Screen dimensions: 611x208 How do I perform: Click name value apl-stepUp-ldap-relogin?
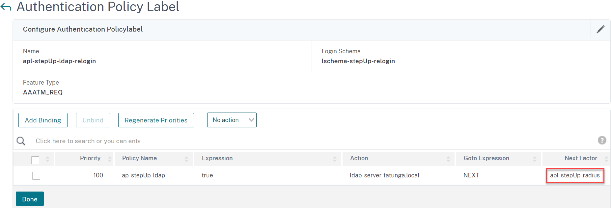(x=59, y=61)
